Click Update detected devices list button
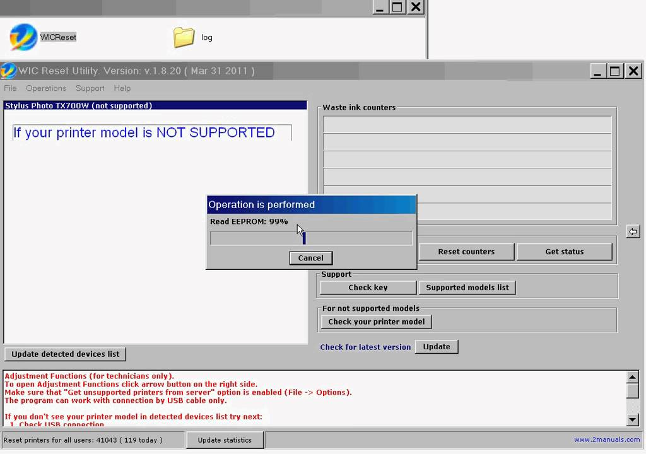Viewport: 646px width, 454px height. coord(66,354)
